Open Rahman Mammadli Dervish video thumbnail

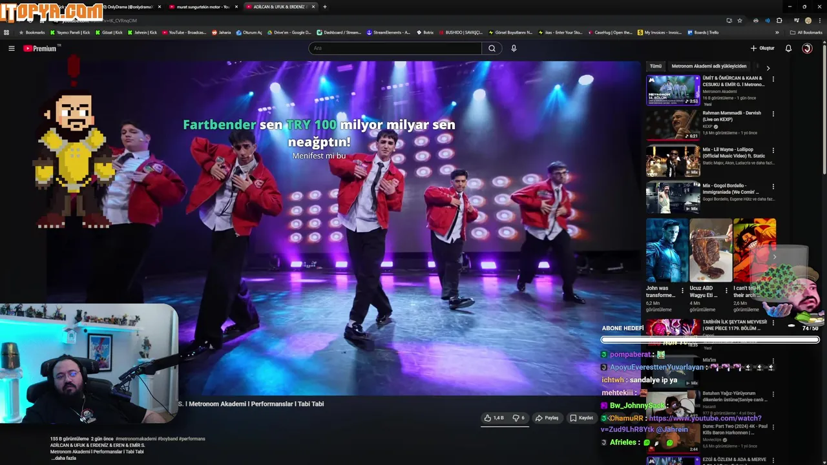(673, 125)
